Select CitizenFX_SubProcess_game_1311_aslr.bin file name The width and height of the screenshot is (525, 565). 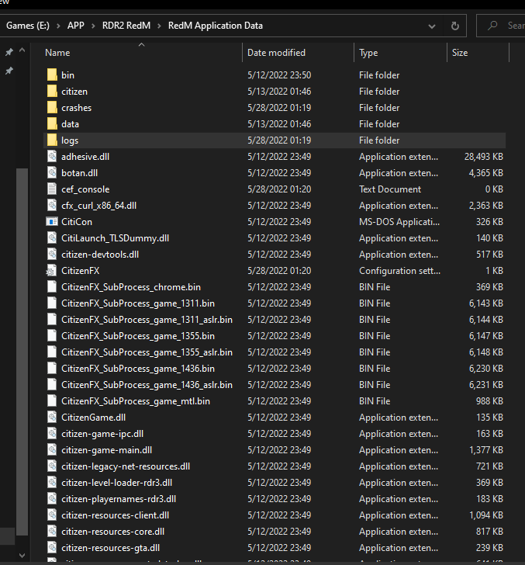(x=147, y=320)
